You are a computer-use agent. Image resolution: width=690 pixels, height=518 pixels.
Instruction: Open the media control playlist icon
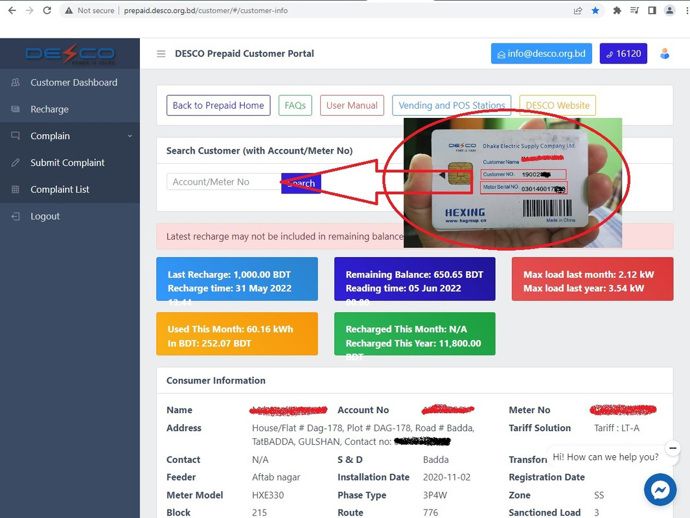click(634, 10)
